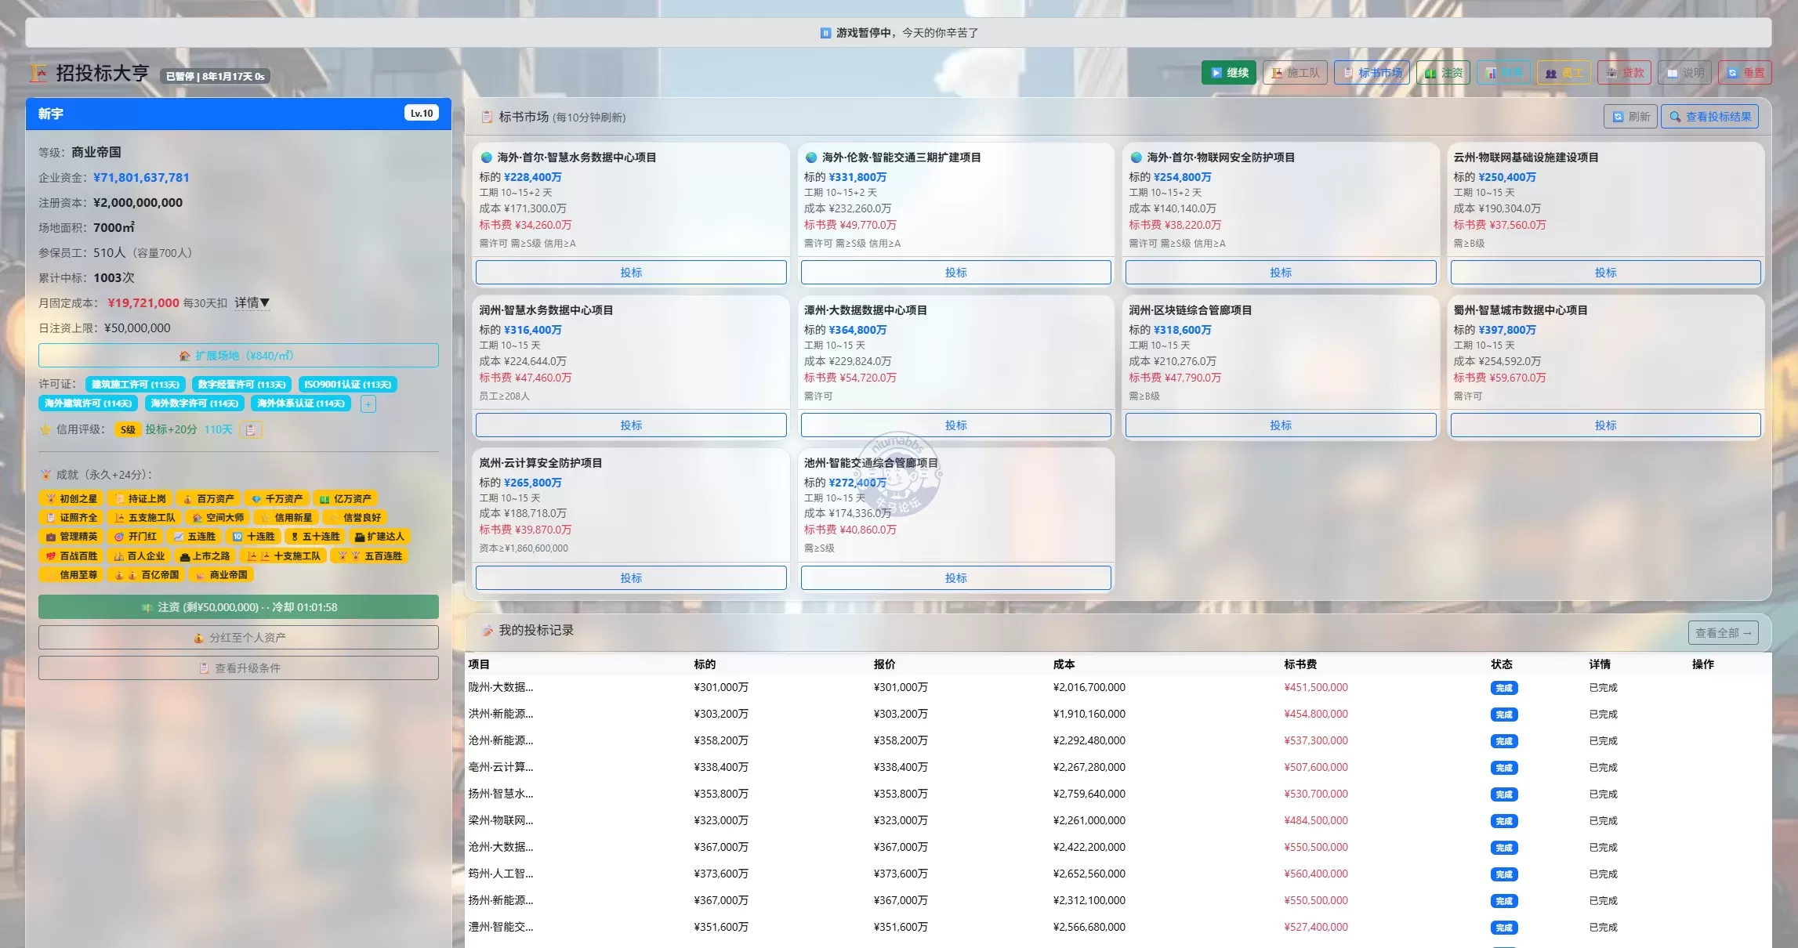Image resolution: width=1798 pixels, height=948 pixels.
Task: Click 分红至个人资产 dividend button
Action: click(238, 638)
